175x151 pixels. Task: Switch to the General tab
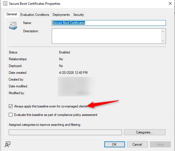[12, 14]
